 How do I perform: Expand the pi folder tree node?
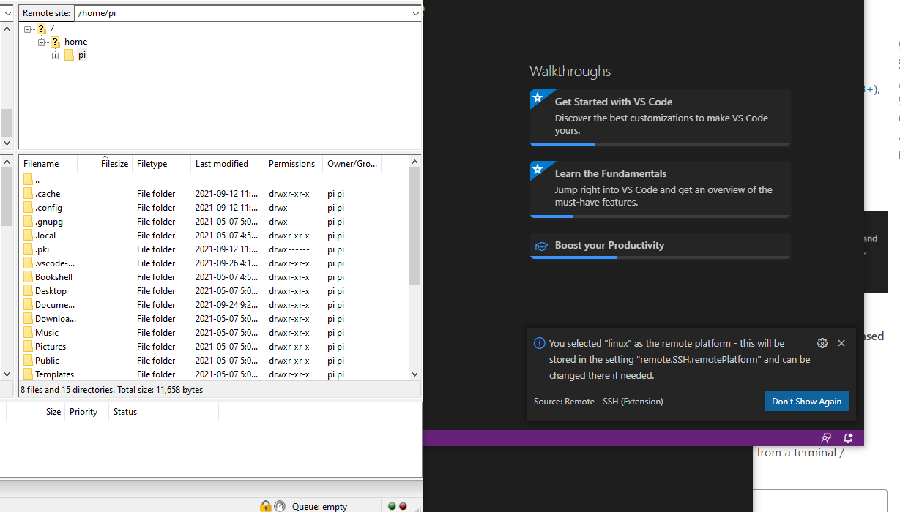56,56
